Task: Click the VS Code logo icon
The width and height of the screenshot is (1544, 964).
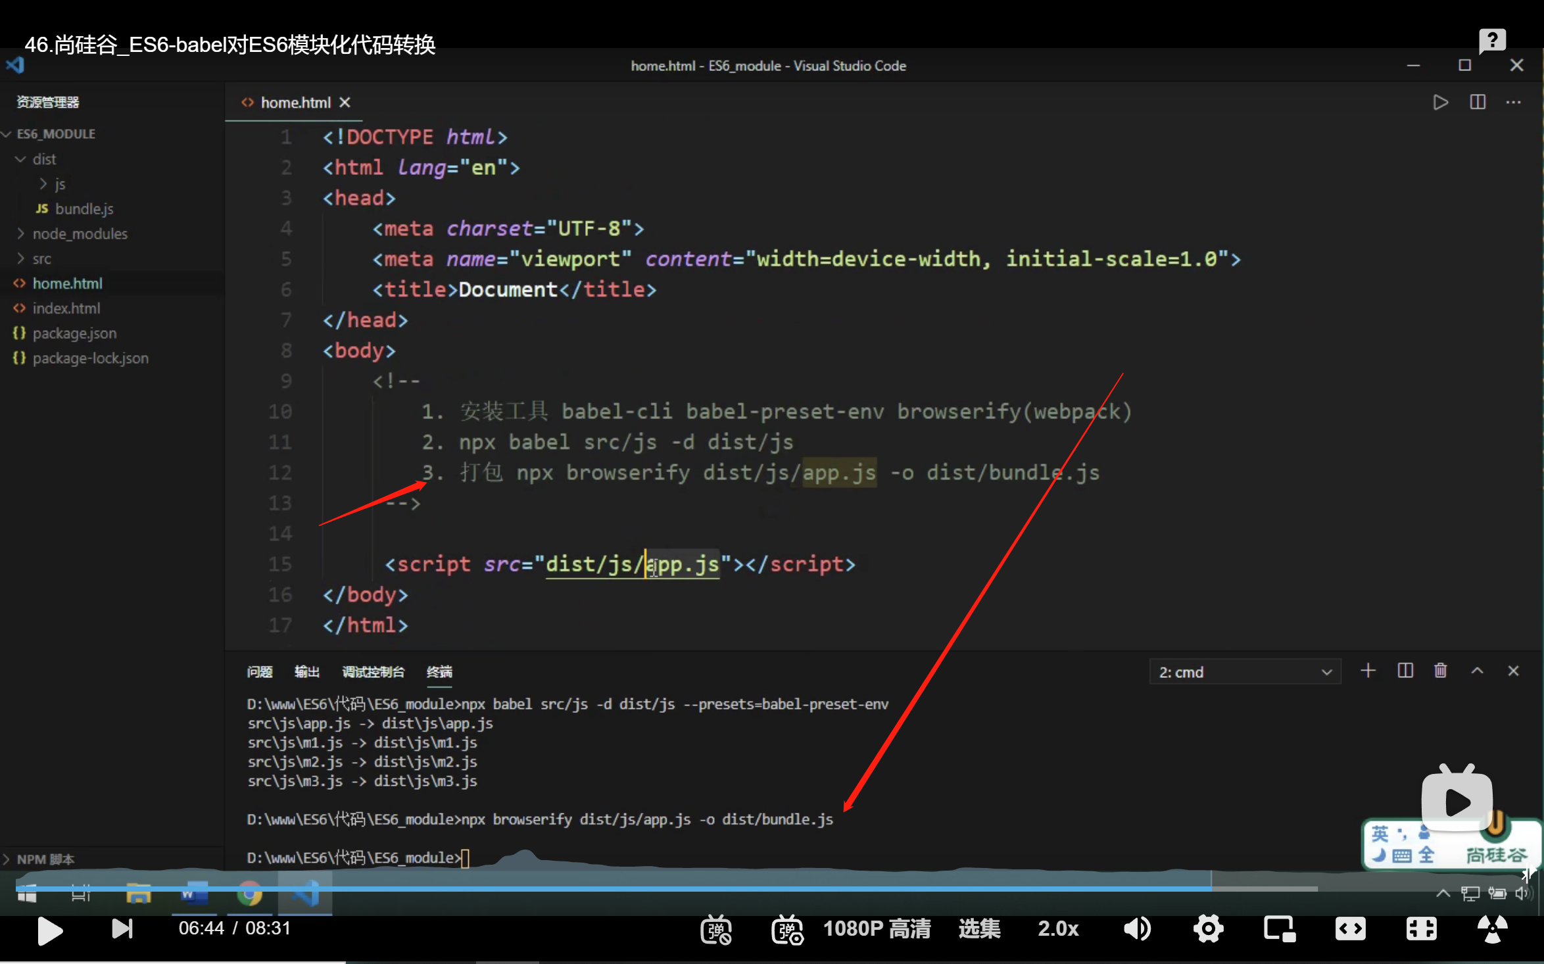Action: [x=15, y=65]
